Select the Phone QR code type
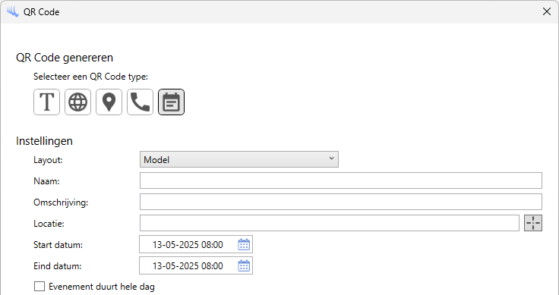 tap(140, 102)
